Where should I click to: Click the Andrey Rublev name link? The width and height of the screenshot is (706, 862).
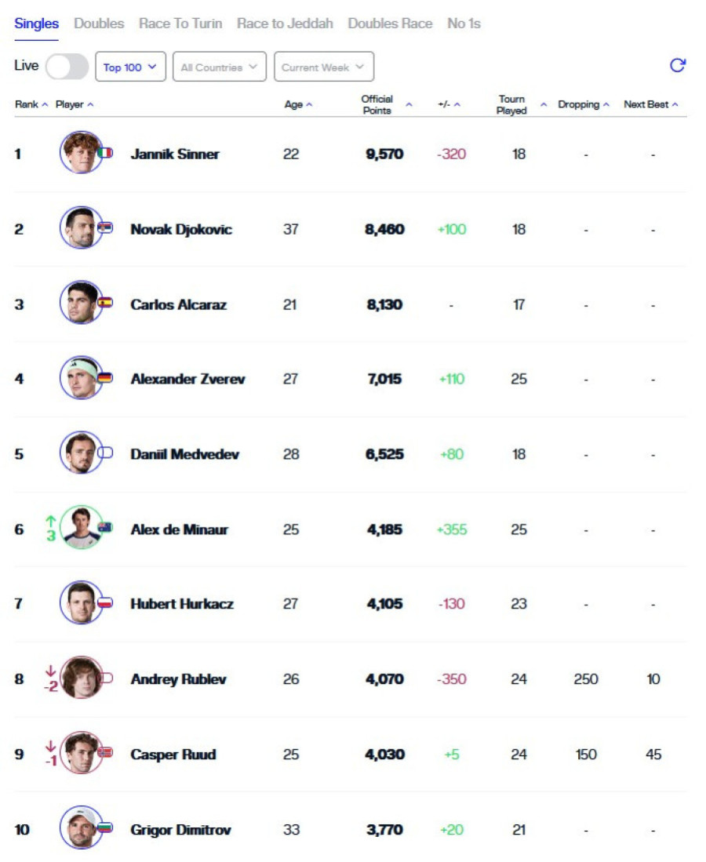[x=178, y=679]
